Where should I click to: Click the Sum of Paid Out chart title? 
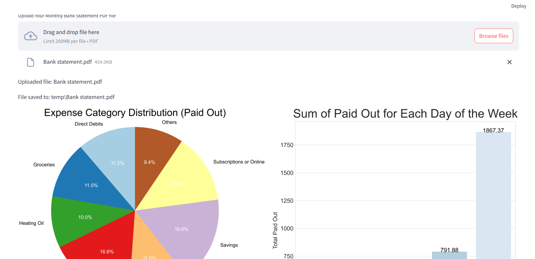point(405,114)
